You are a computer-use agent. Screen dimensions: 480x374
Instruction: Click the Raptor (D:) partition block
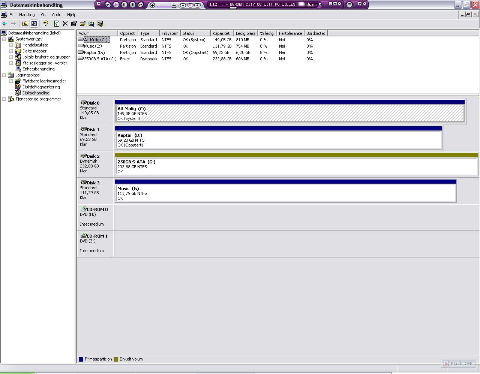pos(279,138)
